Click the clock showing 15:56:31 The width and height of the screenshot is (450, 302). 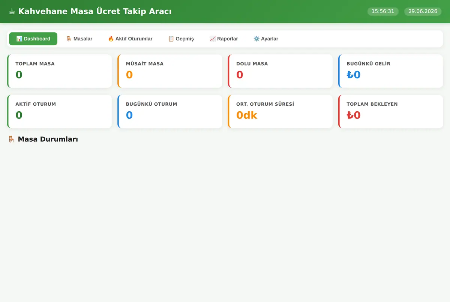pos(383,11)
